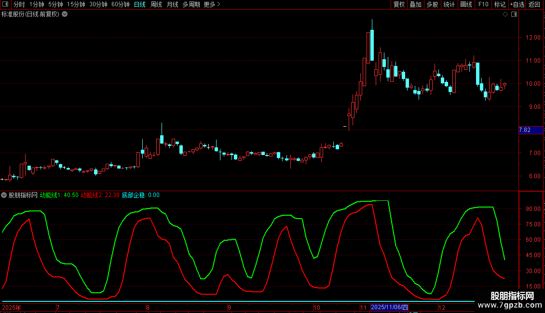Add stock via +自选 button

[x=517, y=4]
